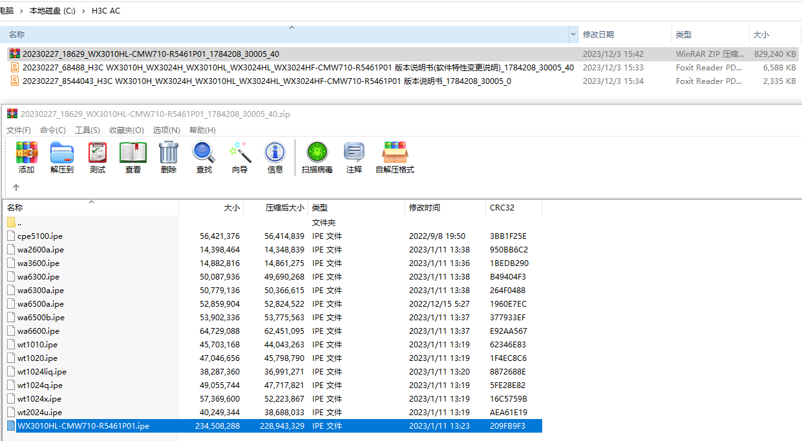Screen dimensions: 802x441
Task: Open the parent folder ".." entry
Action: tap(19, 222)
